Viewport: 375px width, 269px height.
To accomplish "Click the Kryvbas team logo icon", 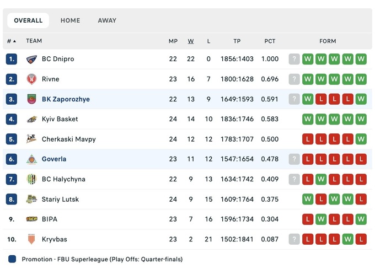I will tap(31, 239).
